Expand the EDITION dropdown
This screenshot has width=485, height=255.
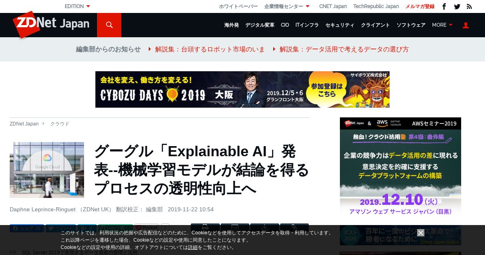[78, 6]
